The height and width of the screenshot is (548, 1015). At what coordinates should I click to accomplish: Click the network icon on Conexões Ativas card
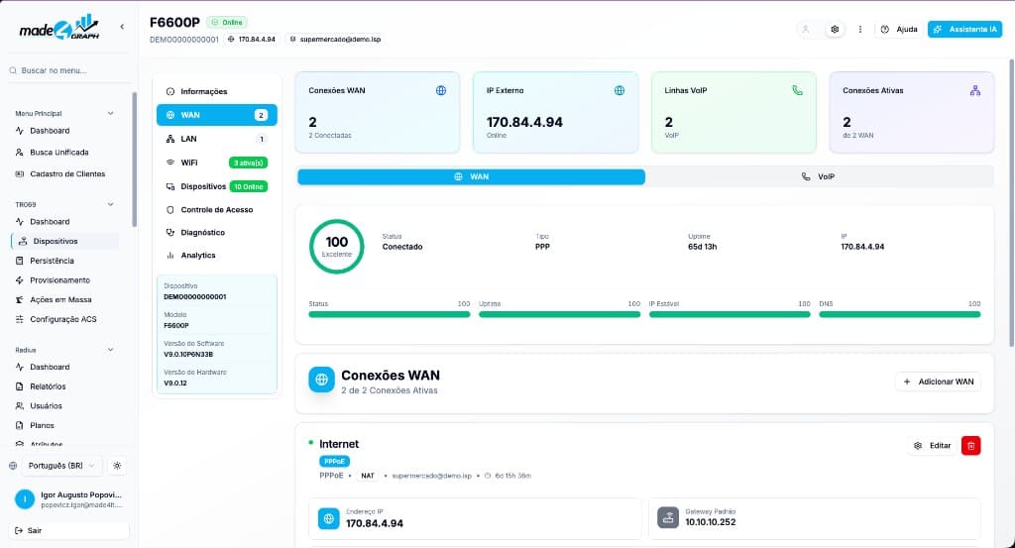pyautogui.click(x=975, y=90)
